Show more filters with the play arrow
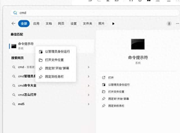Screen dimensions: 180x133 click(x=113, y=24)
